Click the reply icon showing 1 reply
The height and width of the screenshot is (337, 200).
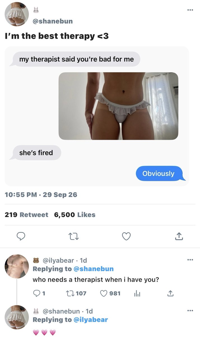coord(39,293)
